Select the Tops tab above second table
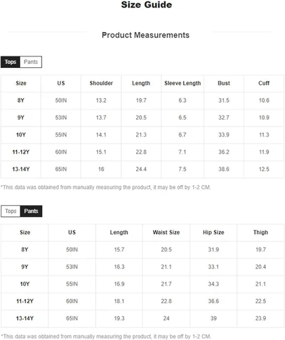This screenshot has width=285, height=340. click(x=11, y=211)
